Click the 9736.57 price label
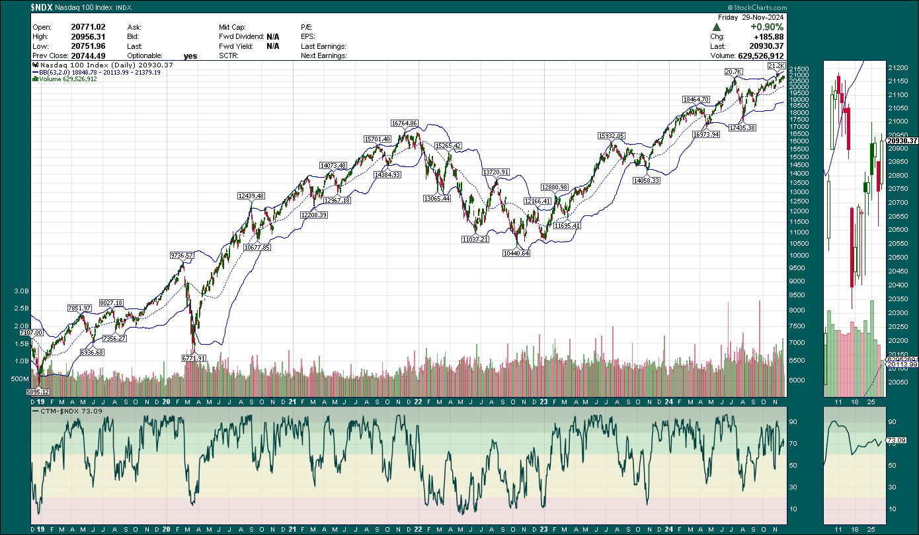This screenshot has height=535, width=919. pyautogui.click(x=182, y=255)
